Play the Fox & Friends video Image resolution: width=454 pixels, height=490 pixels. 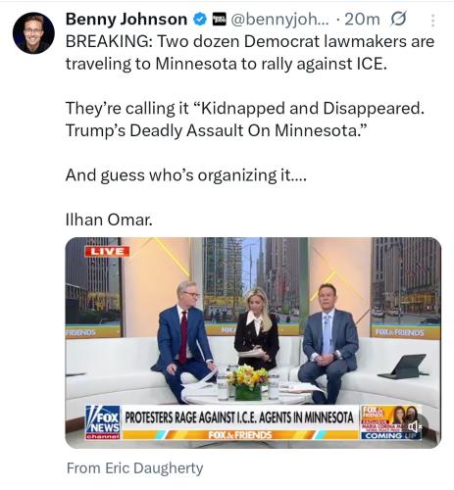click(x=253, y=343)
